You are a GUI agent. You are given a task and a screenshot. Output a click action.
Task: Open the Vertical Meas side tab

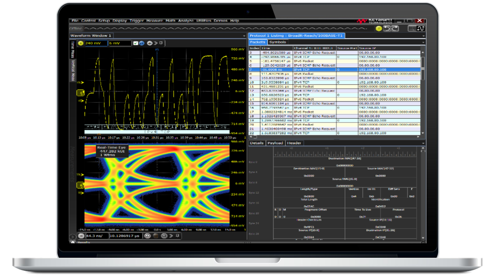click(73, 70)
